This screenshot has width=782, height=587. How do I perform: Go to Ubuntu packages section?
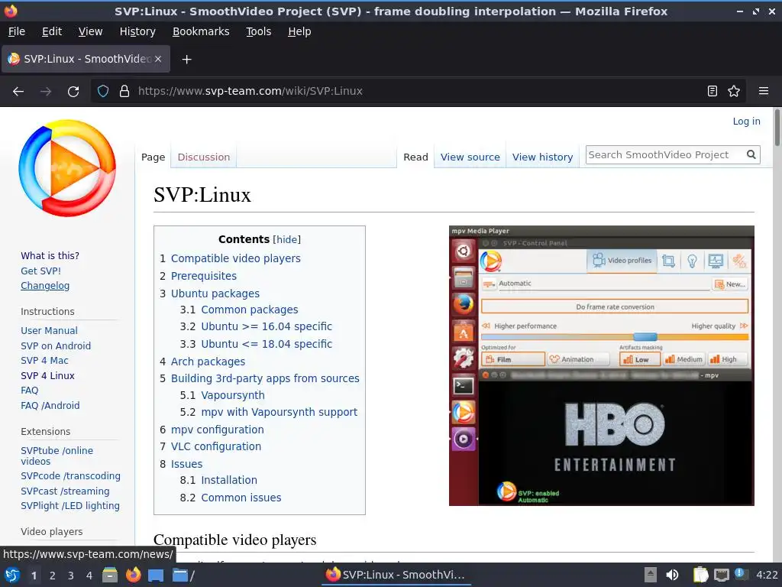coord(215,293)
